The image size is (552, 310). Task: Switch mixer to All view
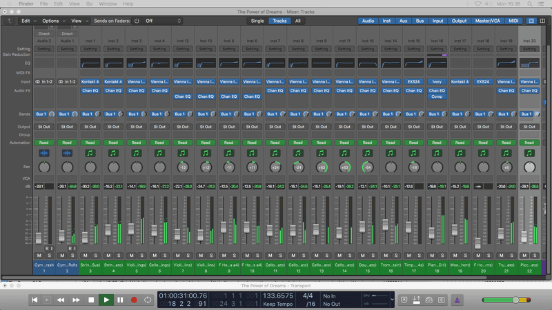click(298, 21)
